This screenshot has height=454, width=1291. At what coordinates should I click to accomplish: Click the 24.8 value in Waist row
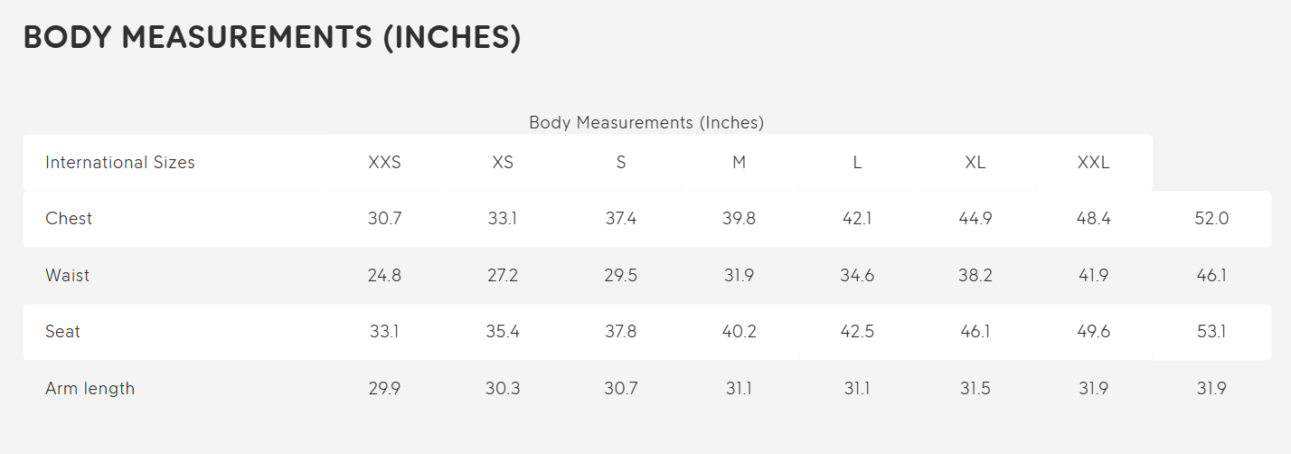pyautogui.click(x=384, y=276)
